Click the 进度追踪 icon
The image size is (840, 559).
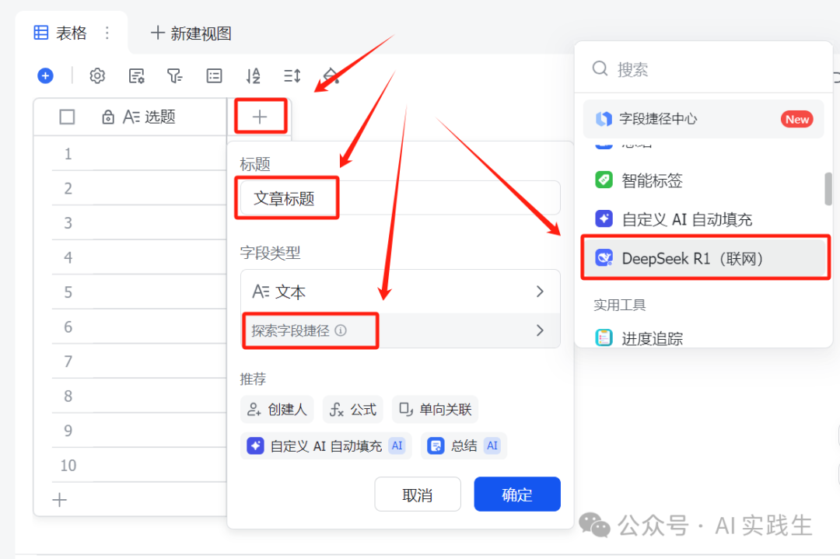point(604,338)
